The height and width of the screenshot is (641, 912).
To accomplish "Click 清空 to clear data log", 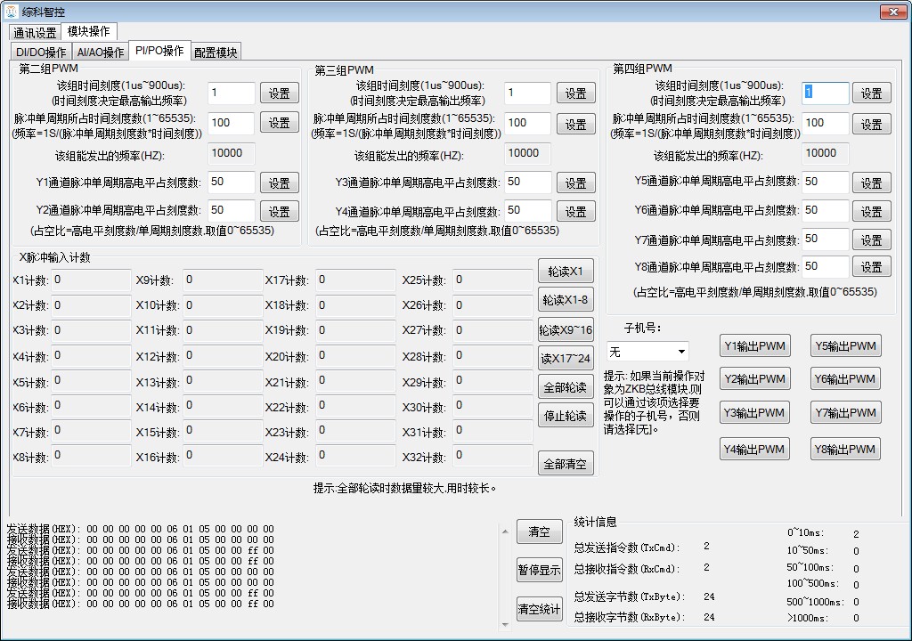I will point(539,532).
